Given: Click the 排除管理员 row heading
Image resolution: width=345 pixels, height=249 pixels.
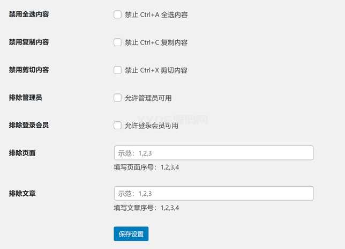Looking at the screenshot, I should coord(26,97).
